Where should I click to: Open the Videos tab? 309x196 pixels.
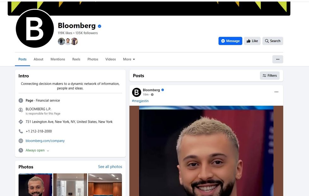(x=110, y=59)
